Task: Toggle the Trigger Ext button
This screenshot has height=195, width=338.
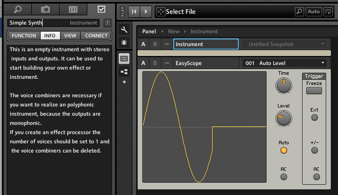Action: point(314,118)
